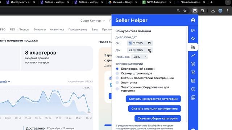Open the Банк menu item
The image size is (232, 130).
tap(95, 29)
